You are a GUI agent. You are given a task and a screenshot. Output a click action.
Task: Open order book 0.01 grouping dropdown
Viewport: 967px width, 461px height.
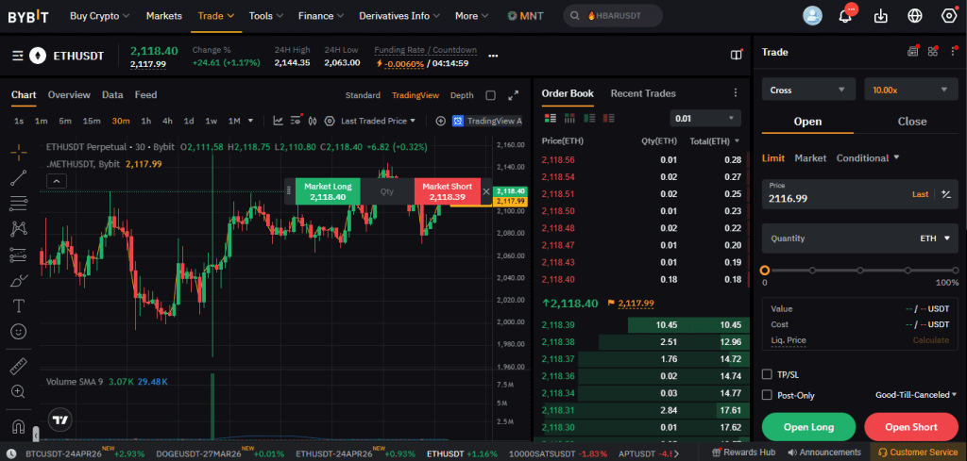tap(705, 118)
